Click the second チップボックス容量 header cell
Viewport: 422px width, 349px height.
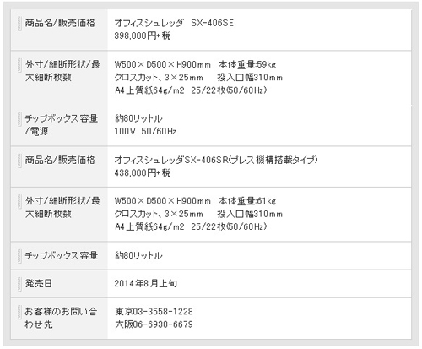point(59,256)
